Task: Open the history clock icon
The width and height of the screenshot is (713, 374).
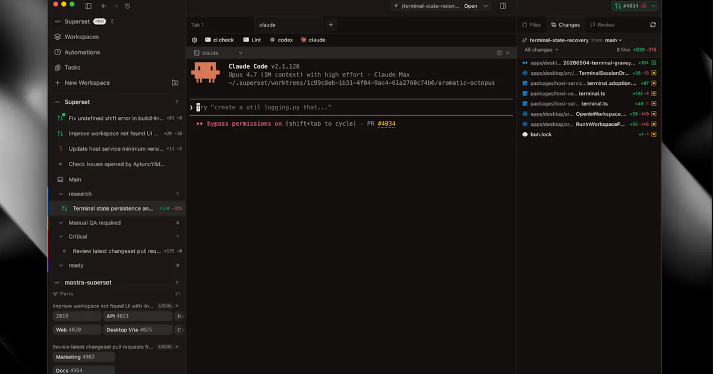Action: (128, 6)
